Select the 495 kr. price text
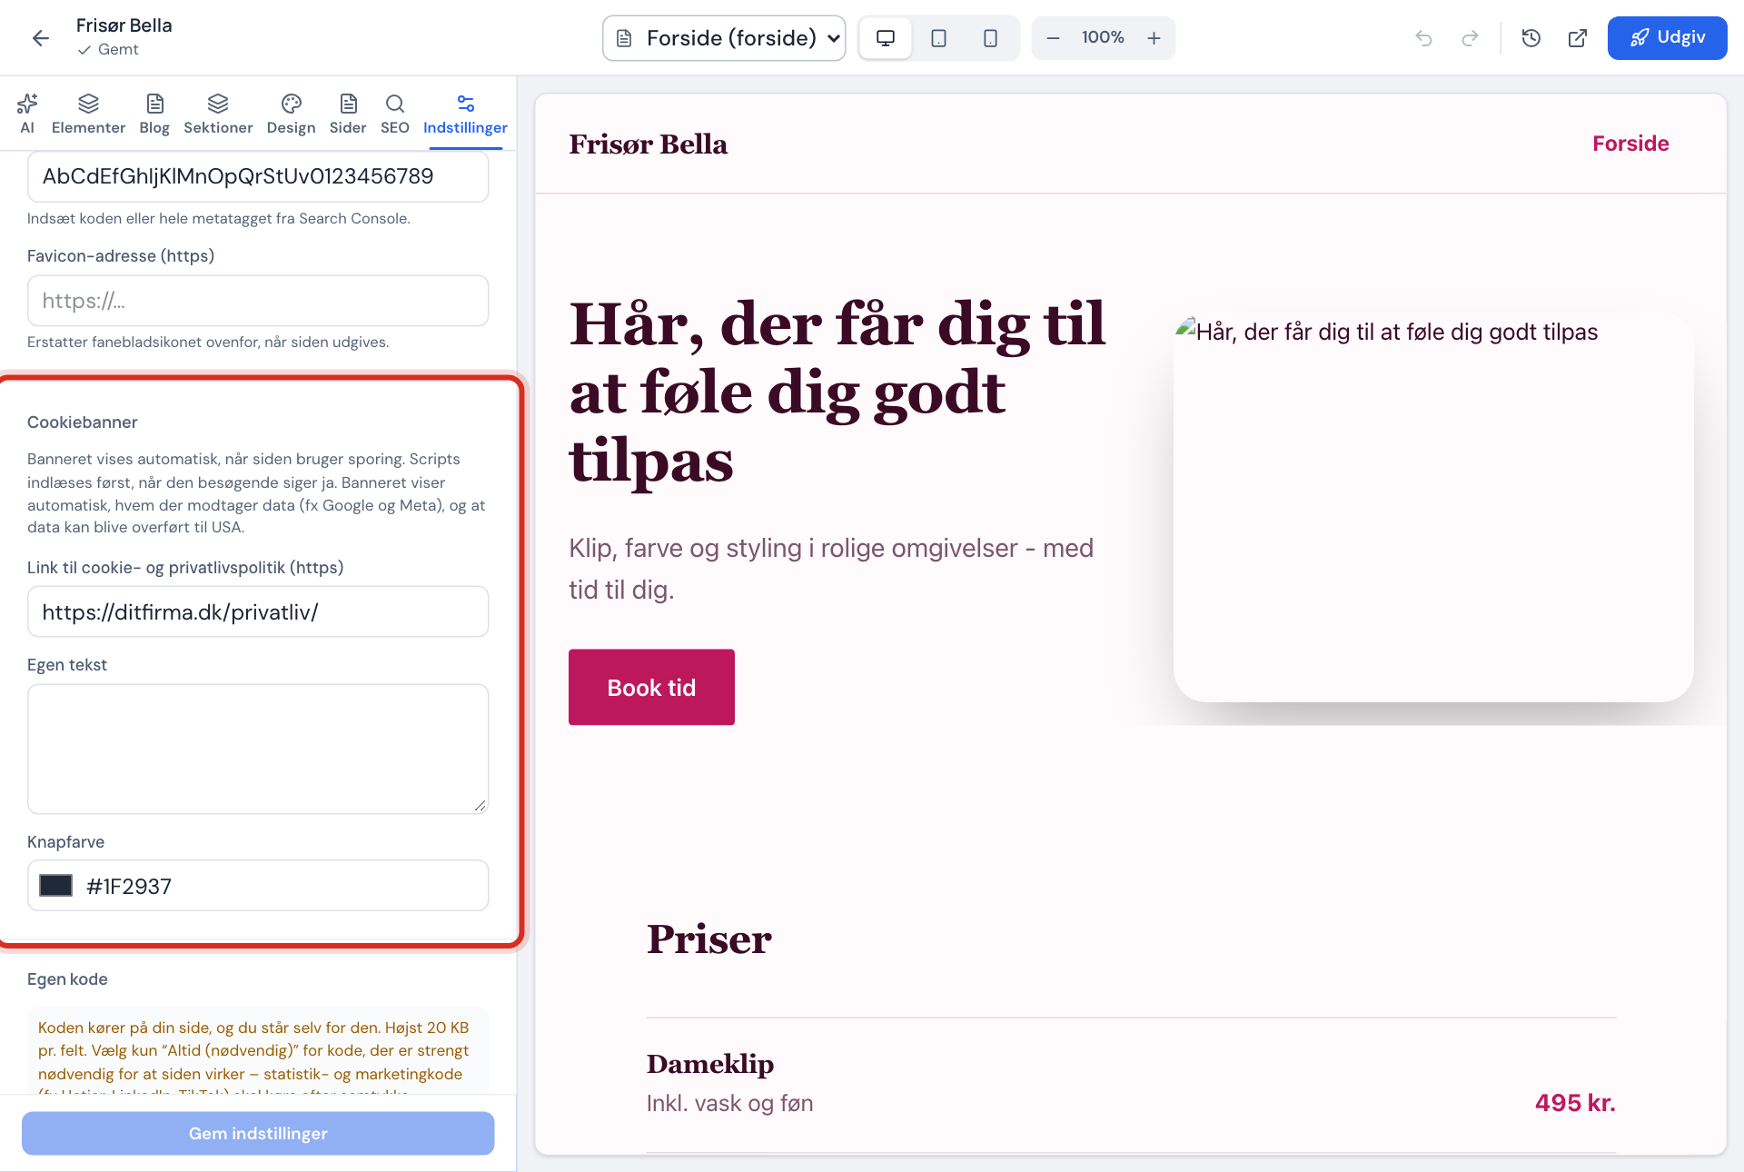 point(1575,1103)
